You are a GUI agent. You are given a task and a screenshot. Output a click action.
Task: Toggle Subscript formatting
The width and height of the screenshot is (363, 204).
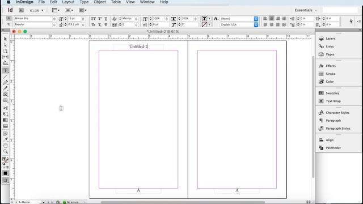point(100,24)
